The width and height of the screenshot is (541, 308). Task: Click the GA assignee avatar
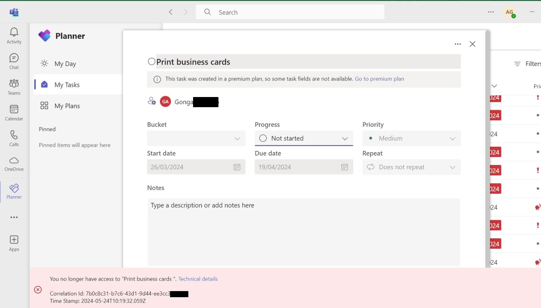165,101
